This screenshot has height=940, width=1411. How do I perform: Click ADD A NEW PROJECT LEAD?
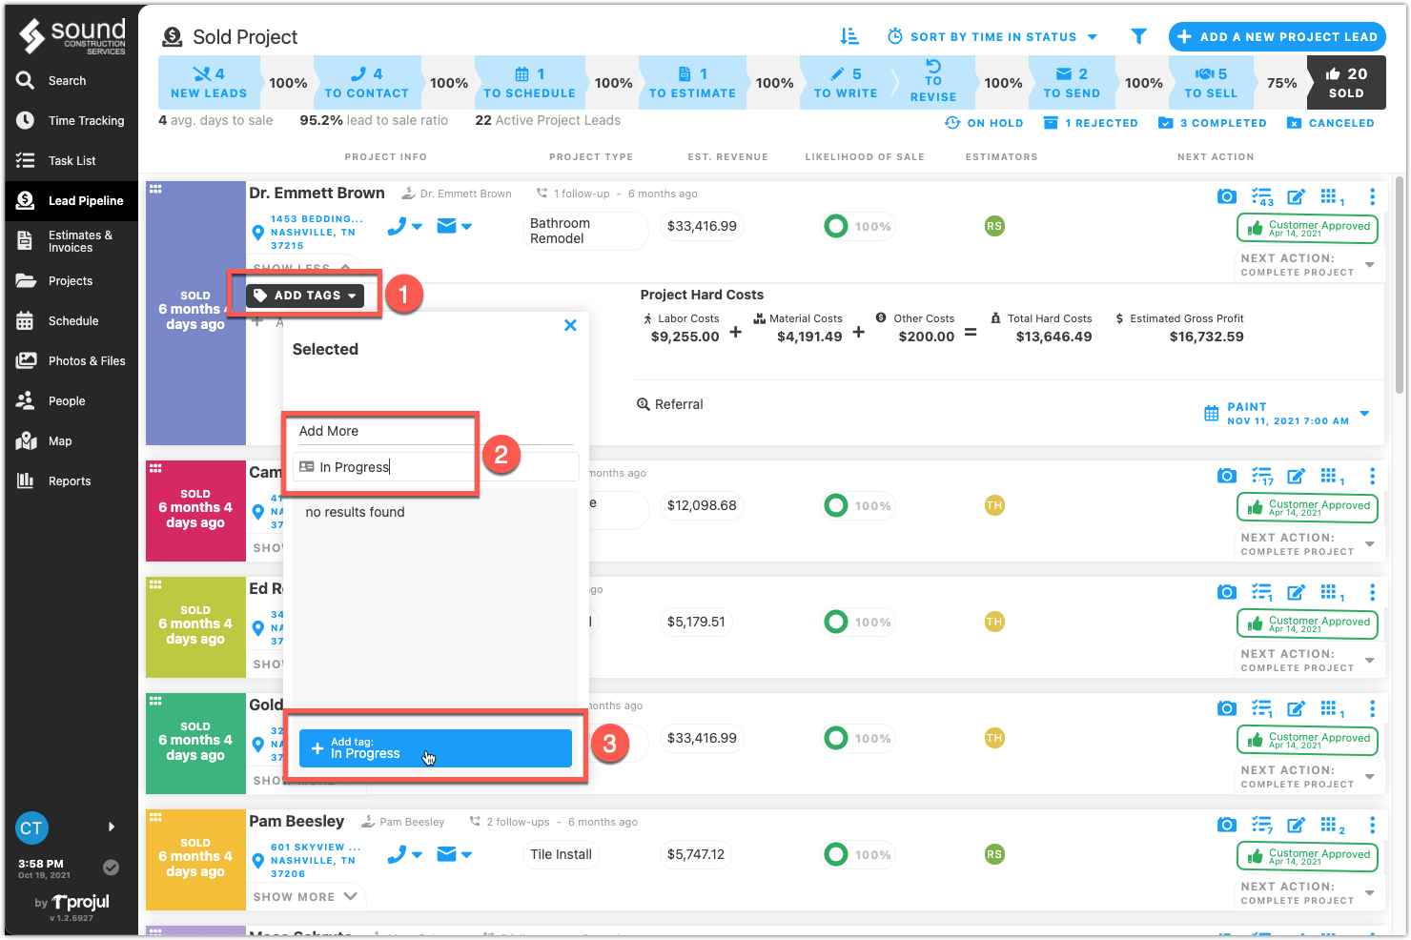coord(1277,36)
